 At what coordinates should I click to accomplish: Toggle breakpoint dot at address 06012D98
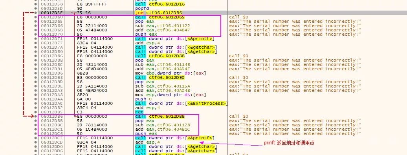click(x=36, y=78)
